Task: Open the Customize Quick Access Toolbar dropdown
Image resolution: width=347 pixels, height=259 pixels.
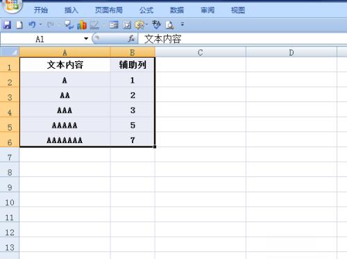Action: [x=183, y=24]
